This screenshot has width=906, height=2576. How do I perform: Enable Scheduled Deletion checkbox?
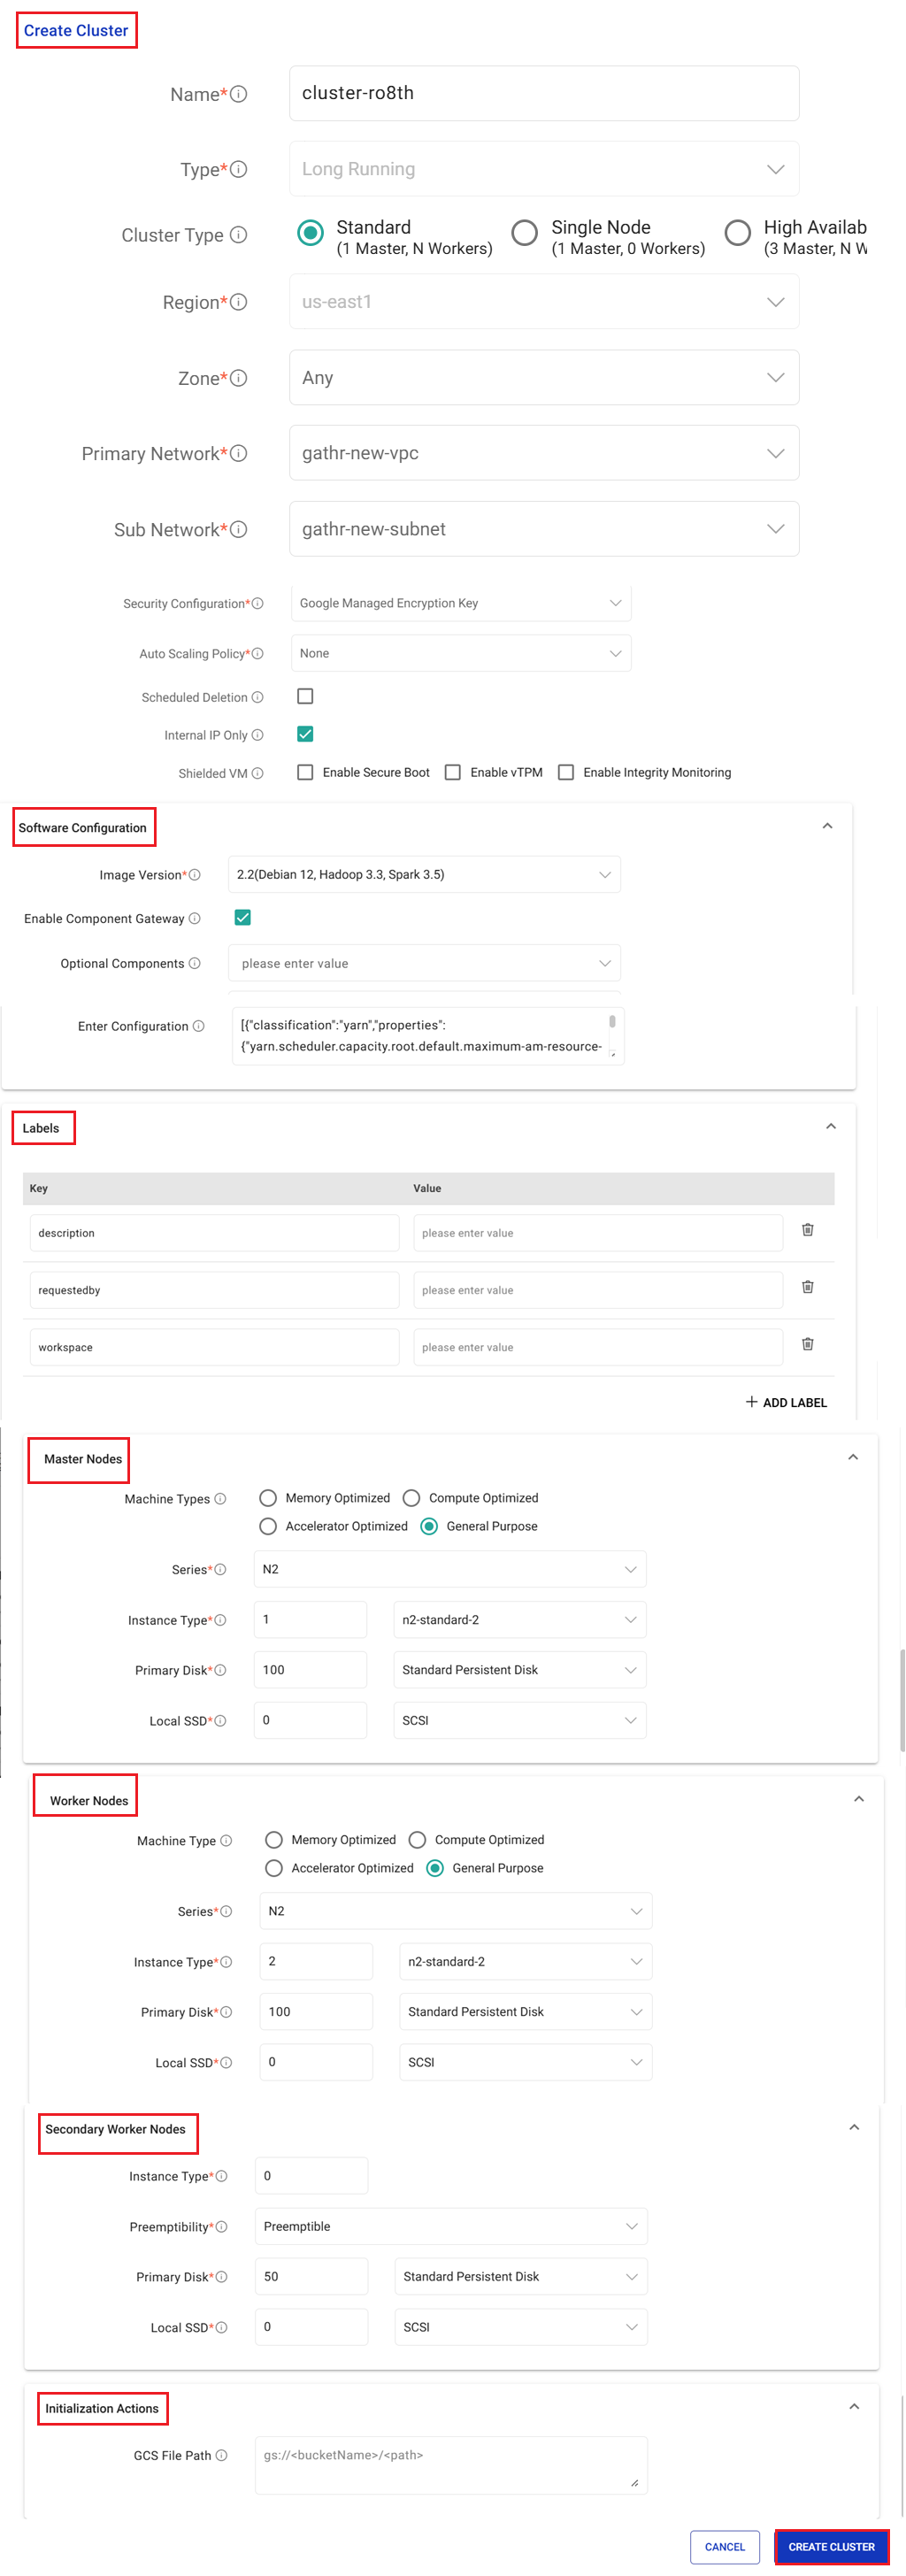click(306, 696)
